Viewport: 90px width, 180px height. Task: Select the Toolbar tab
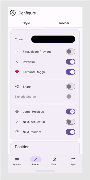click(x=64, y=23)
